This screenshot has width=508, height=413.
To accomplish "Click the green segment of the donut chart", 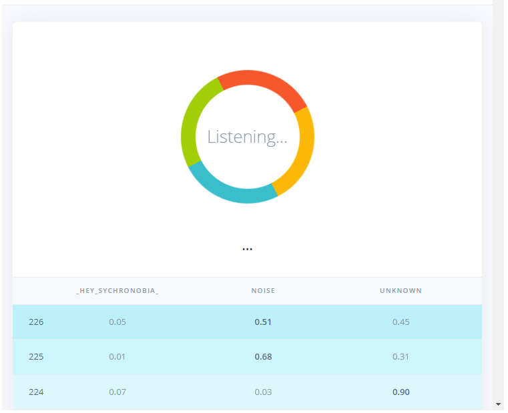I will pos(193,121).
